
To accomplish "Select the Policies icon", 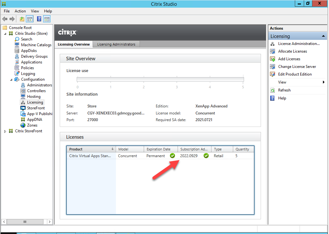I will pos(17,68).
